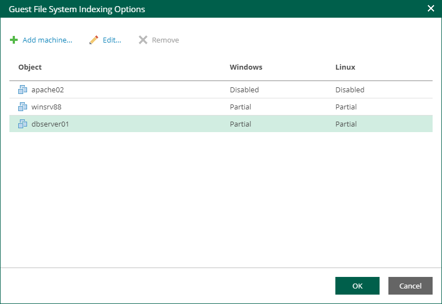Select the apache02 row by name
This screenshot has height=304, width=442.
click(x=48, y=90)
